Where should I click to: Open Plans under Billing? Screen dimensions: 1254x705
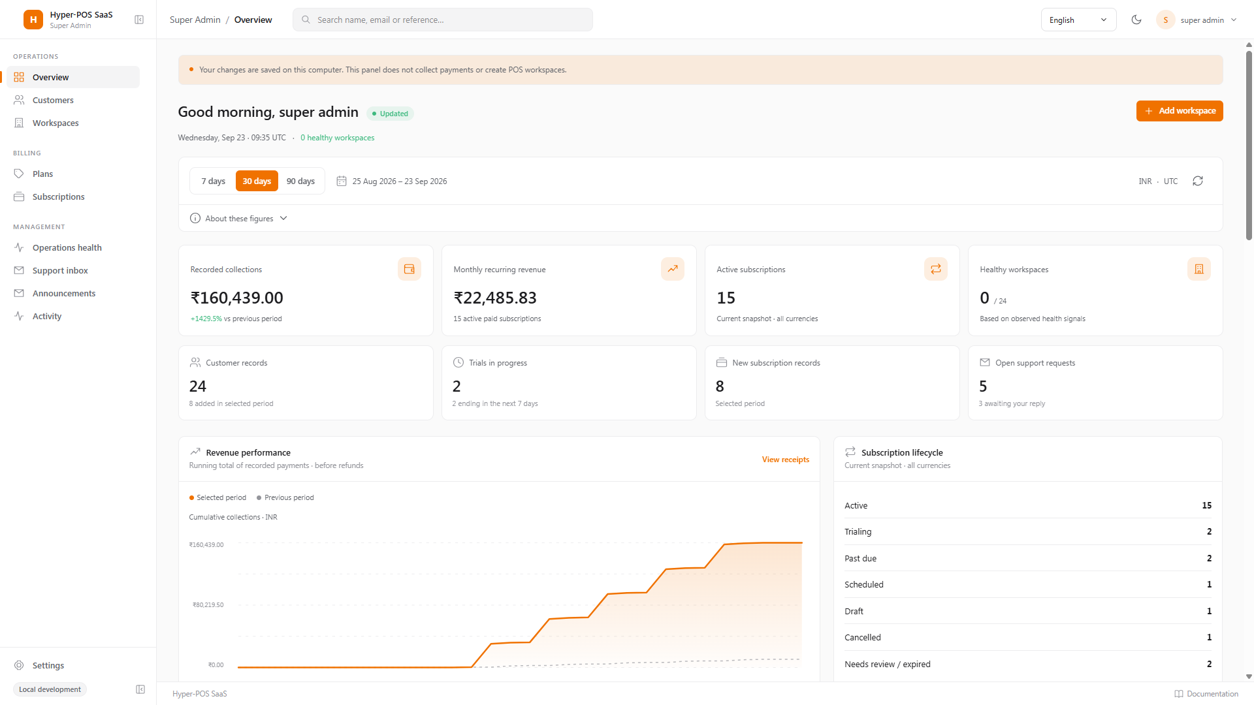click(x=73, y=174)
